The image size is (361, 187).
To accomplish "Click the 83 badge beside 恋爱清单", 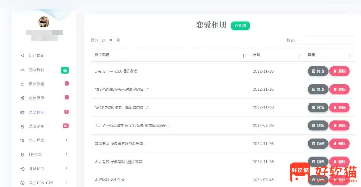I will click(66, 126).
